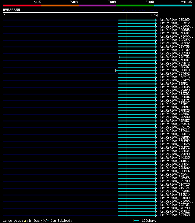The width and height of the screenshot is (195, 223).
Task: Select UniRef100_Q42487 label
Action: point(175,114)
